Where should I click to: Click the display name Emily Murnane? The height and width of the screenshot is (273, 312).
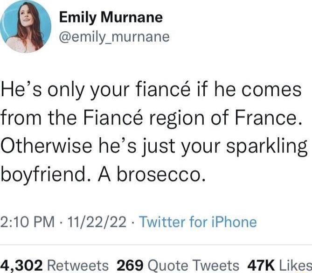coord(111,18)
